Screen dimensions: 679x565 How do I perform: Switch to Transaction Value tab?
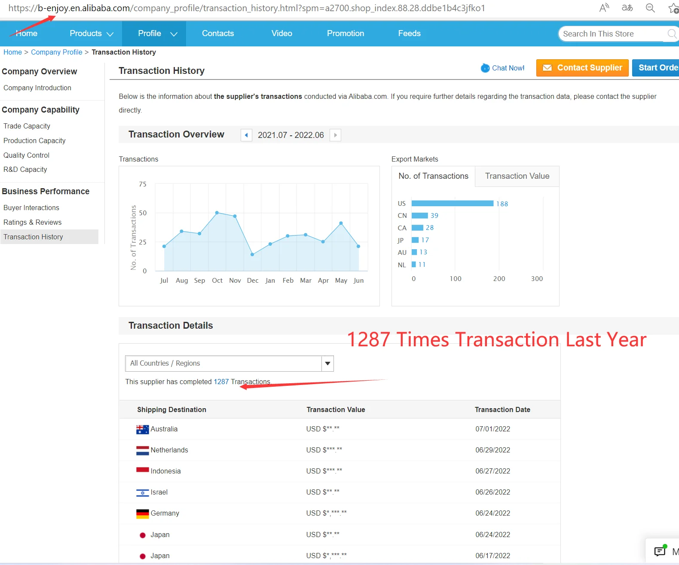click(517, 176)
